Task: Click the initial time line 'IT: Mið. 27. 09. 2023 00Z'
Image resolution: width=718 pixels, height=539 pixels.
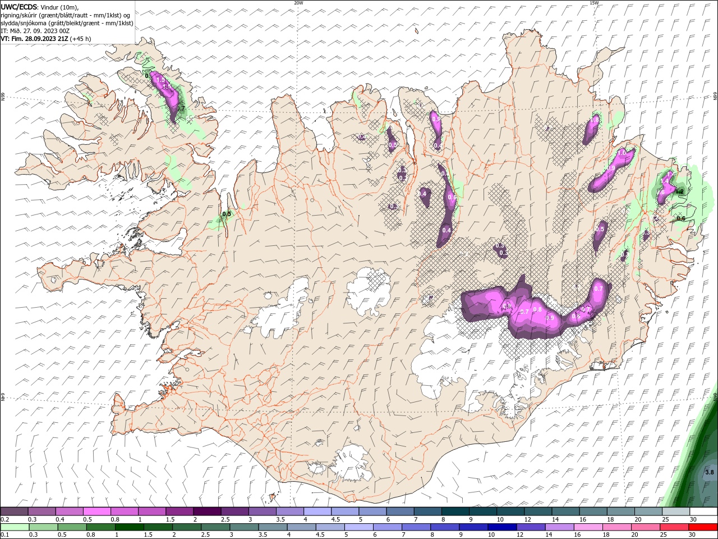Action: tap(35, 31)
